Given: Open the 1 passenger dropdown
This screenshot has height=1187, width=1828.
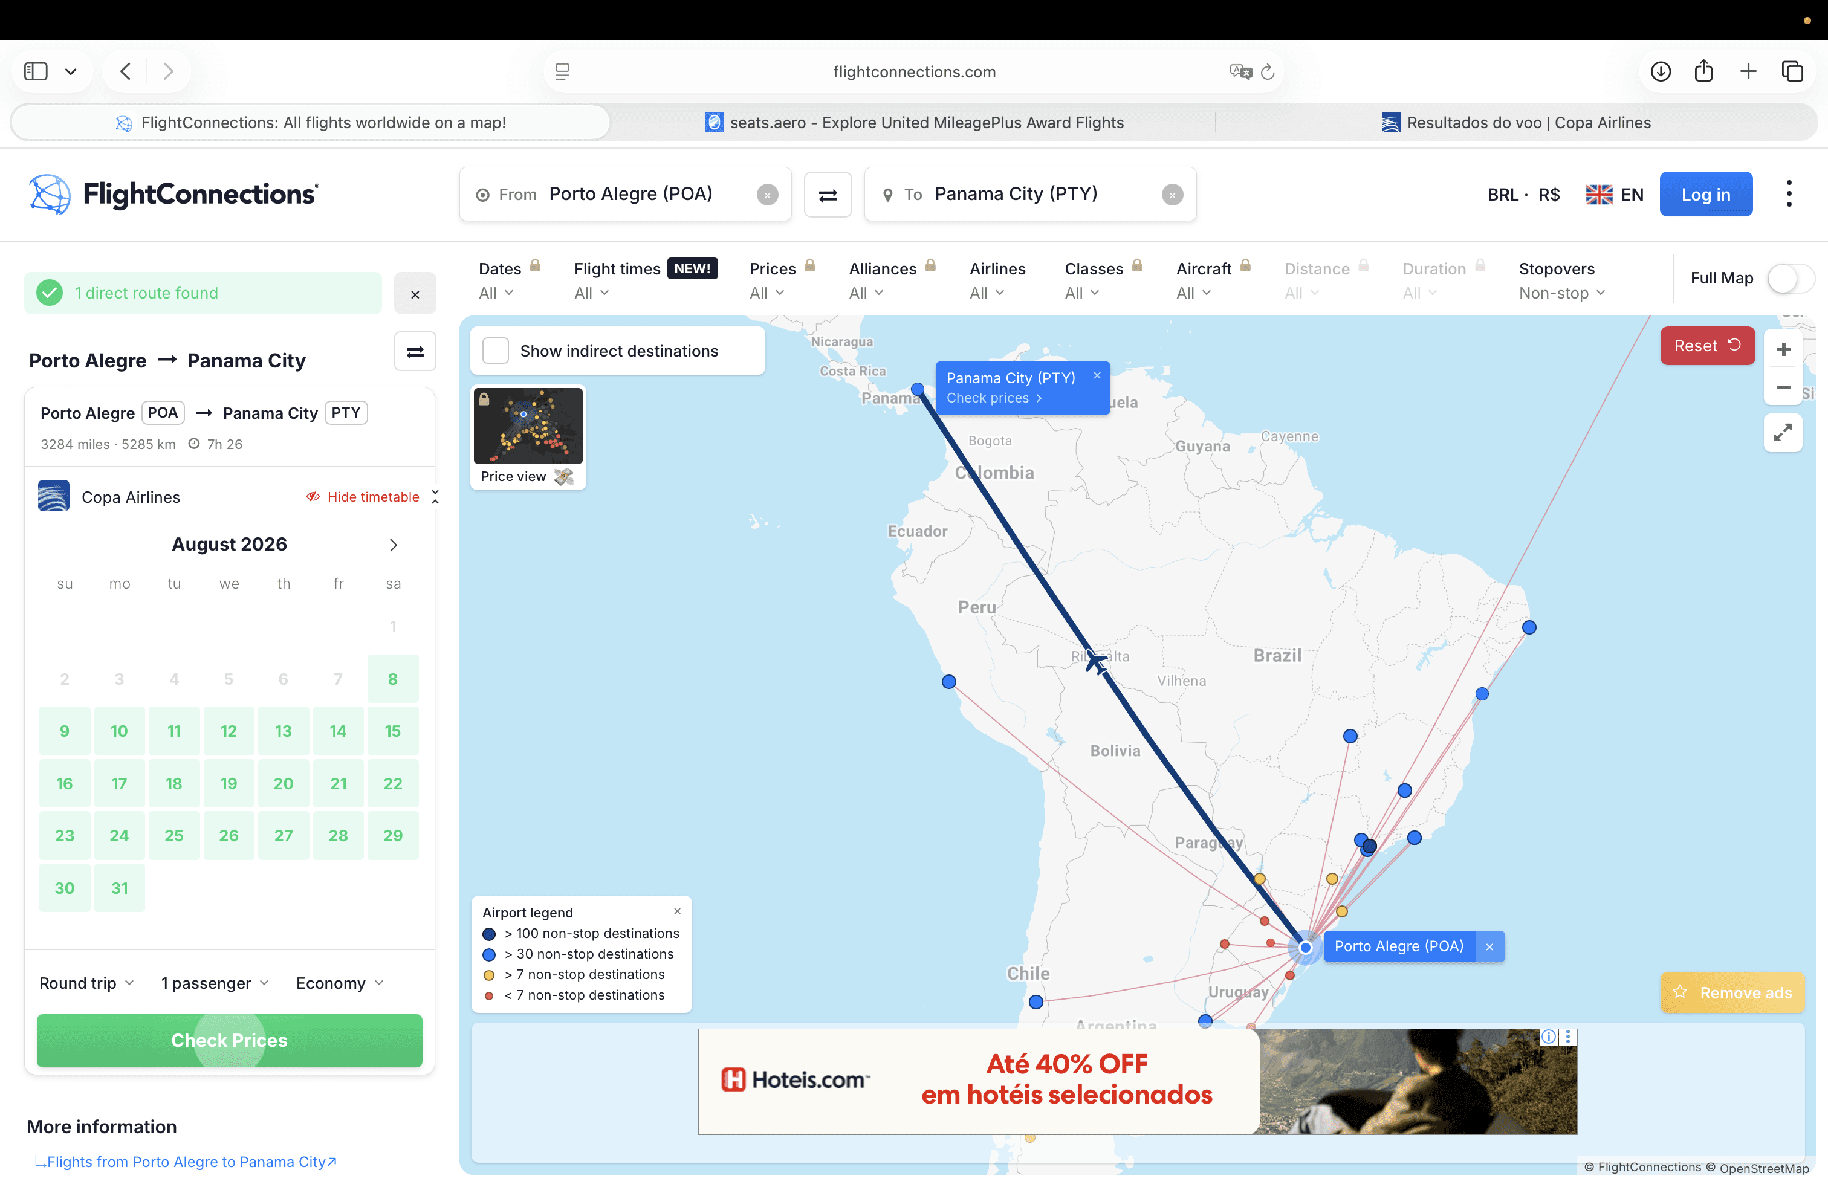Looking at the screenshot, I should [x=215, y=983].
